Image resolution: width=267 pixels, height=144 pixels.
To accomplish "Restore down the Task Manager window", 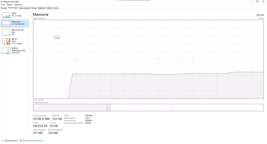I will [257, 2].
